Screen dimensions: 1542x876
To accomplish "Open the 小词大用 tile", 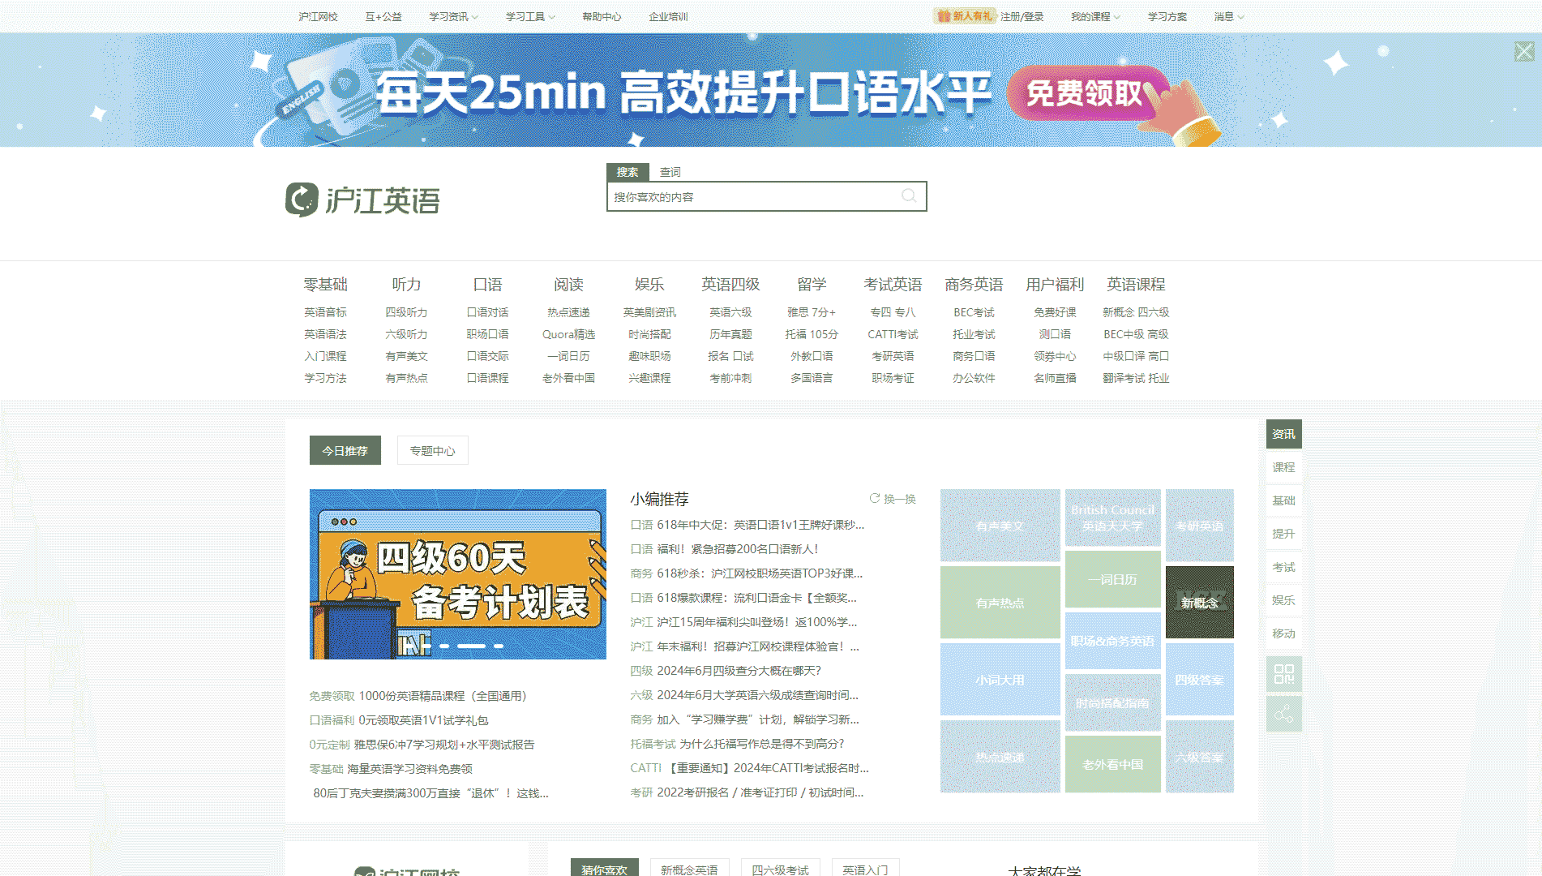I will pyautogui.click(x=1000, y=680).
